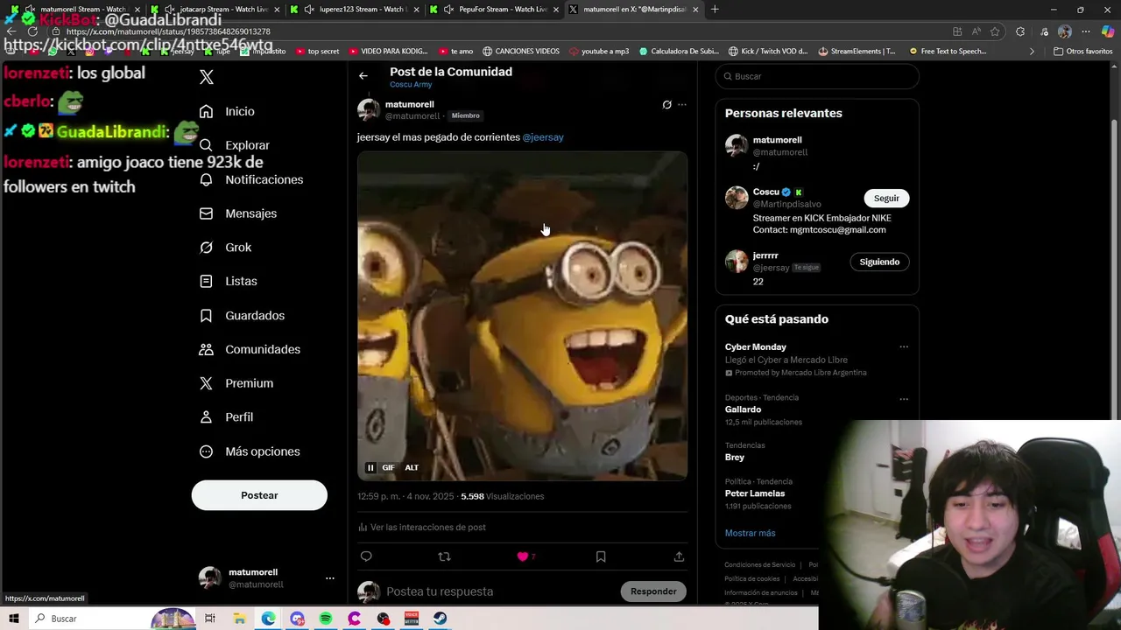Switch to the PepuFor Stream tab
The width and height of the screenshot is (1121, 630).
click(x=497, y=10)
